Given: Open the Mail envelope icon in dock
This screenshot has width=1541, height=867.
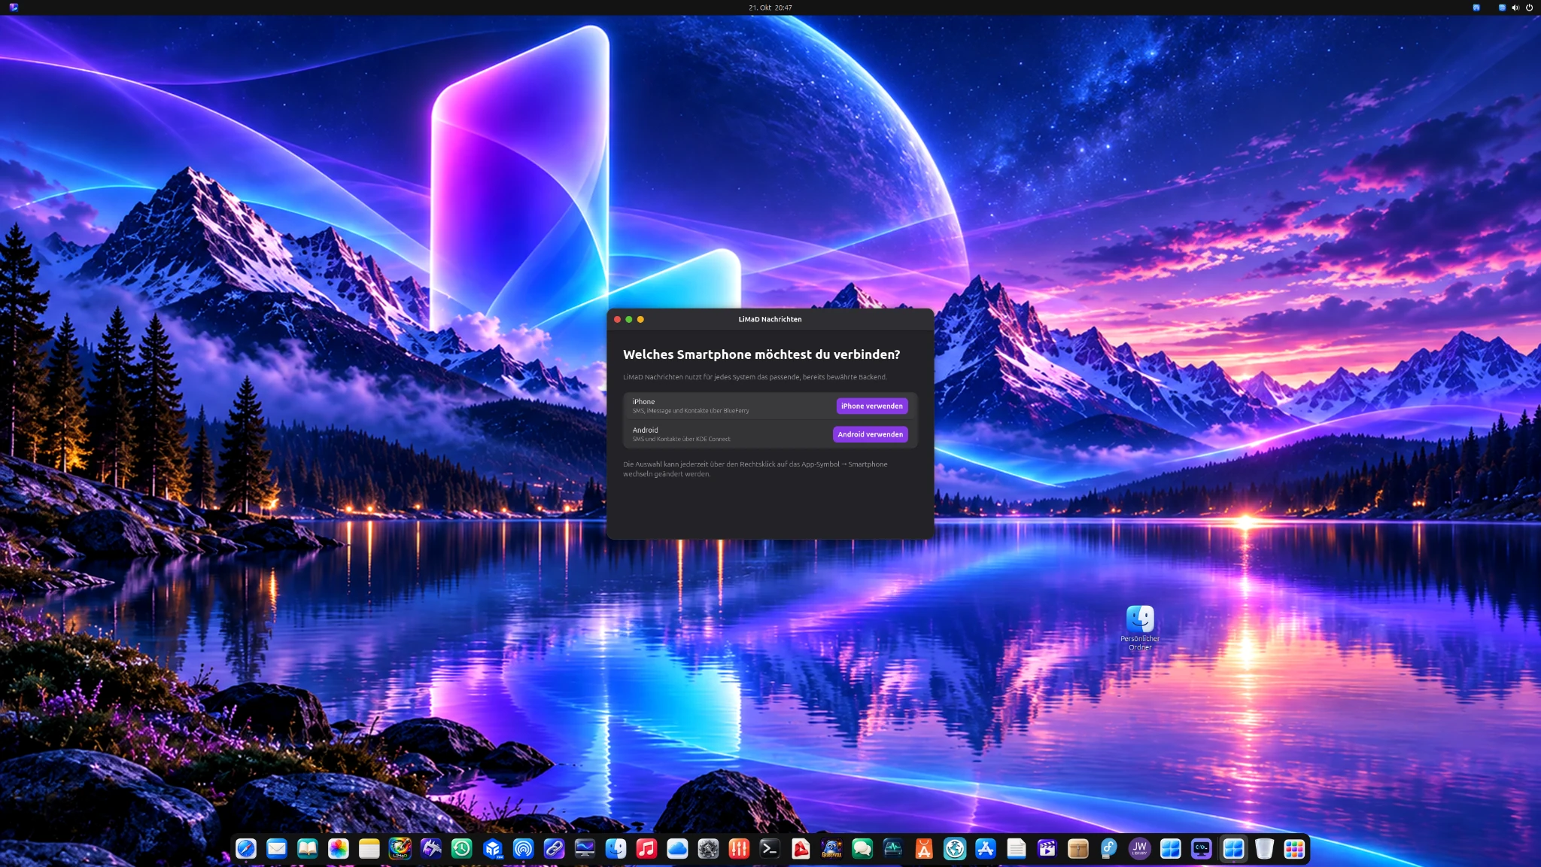Looking at the screenshot, I should click(277, 849).
